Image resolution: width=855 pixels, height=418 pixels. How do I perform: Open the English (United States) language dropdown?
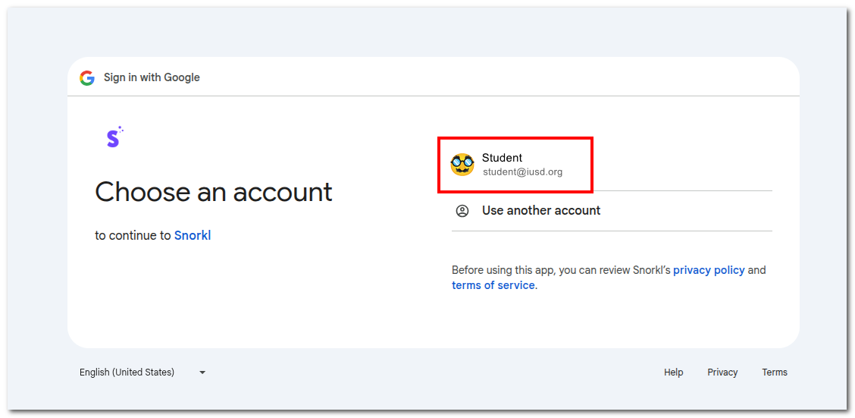click(x=142, y=372)
